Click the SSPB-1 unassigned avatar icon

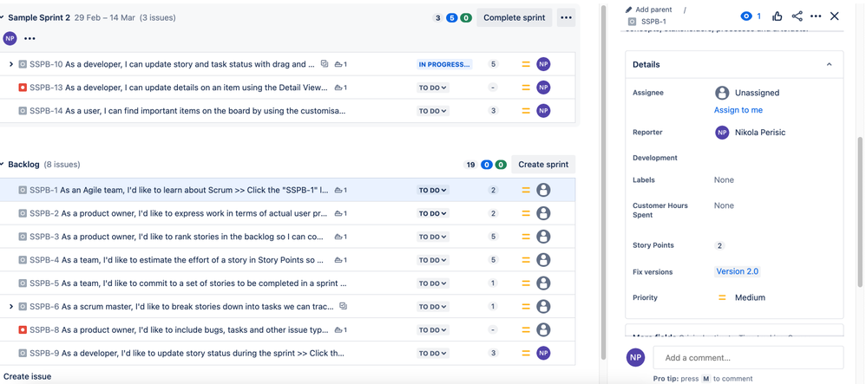pos(543,191)
